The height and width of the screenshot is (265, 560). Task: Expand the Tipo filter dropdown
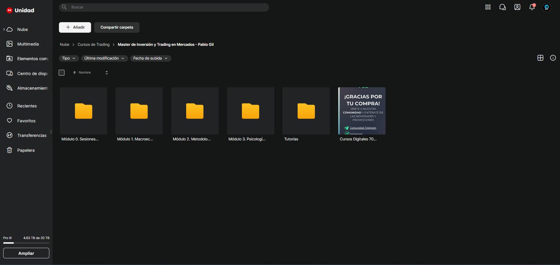(x=69, y=58)
